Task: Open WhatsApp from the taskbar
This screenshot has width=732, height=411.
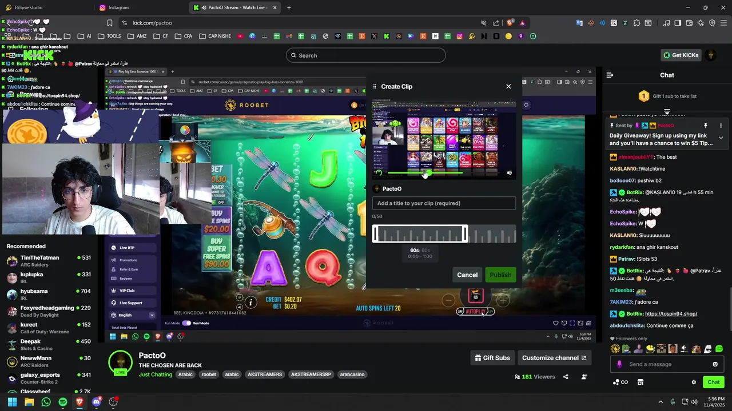Action: click(x=46, y=402)
